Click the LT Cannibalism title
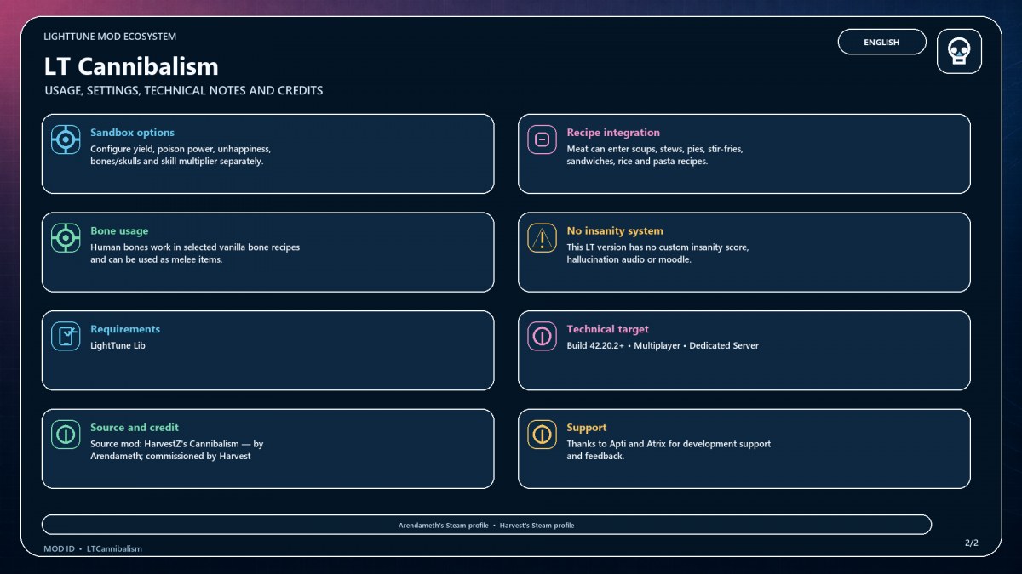This screenshot has height=574, width=1022. point(131,66)
